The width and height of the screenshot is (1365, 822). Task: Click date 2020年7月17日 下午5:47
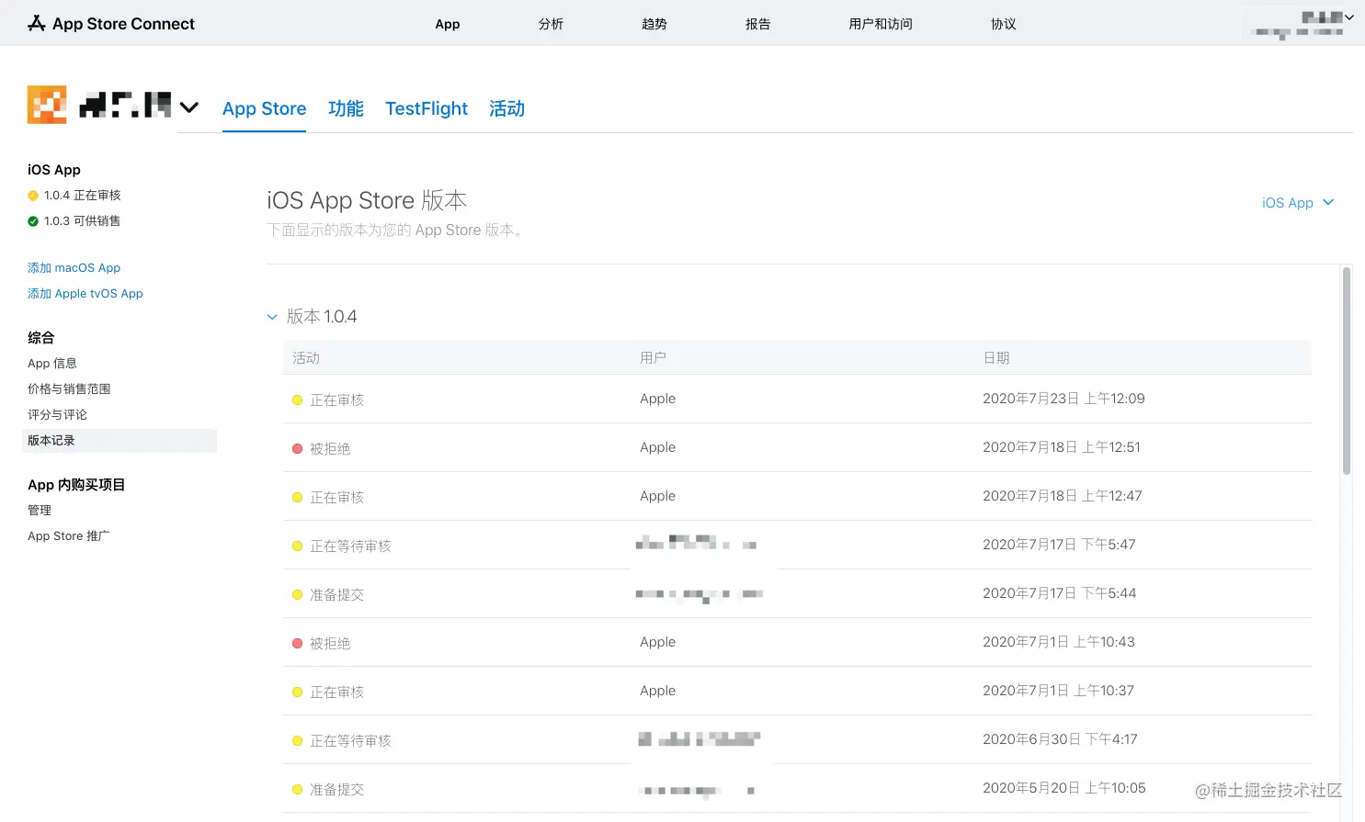[1059, 545]
